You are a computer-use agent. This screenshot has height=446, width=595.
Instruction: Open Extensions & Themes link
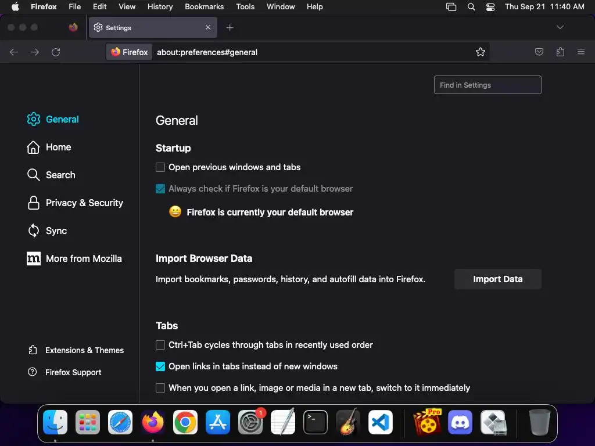76,350
